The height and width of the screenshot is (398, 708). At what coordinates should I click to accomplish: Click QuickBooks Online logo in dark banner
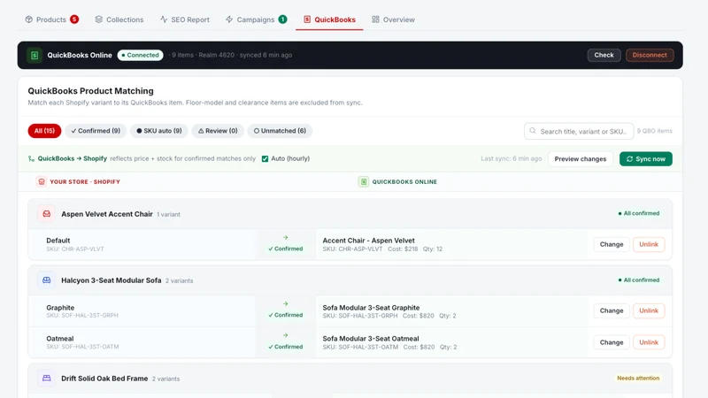click(x=35, y=55)
